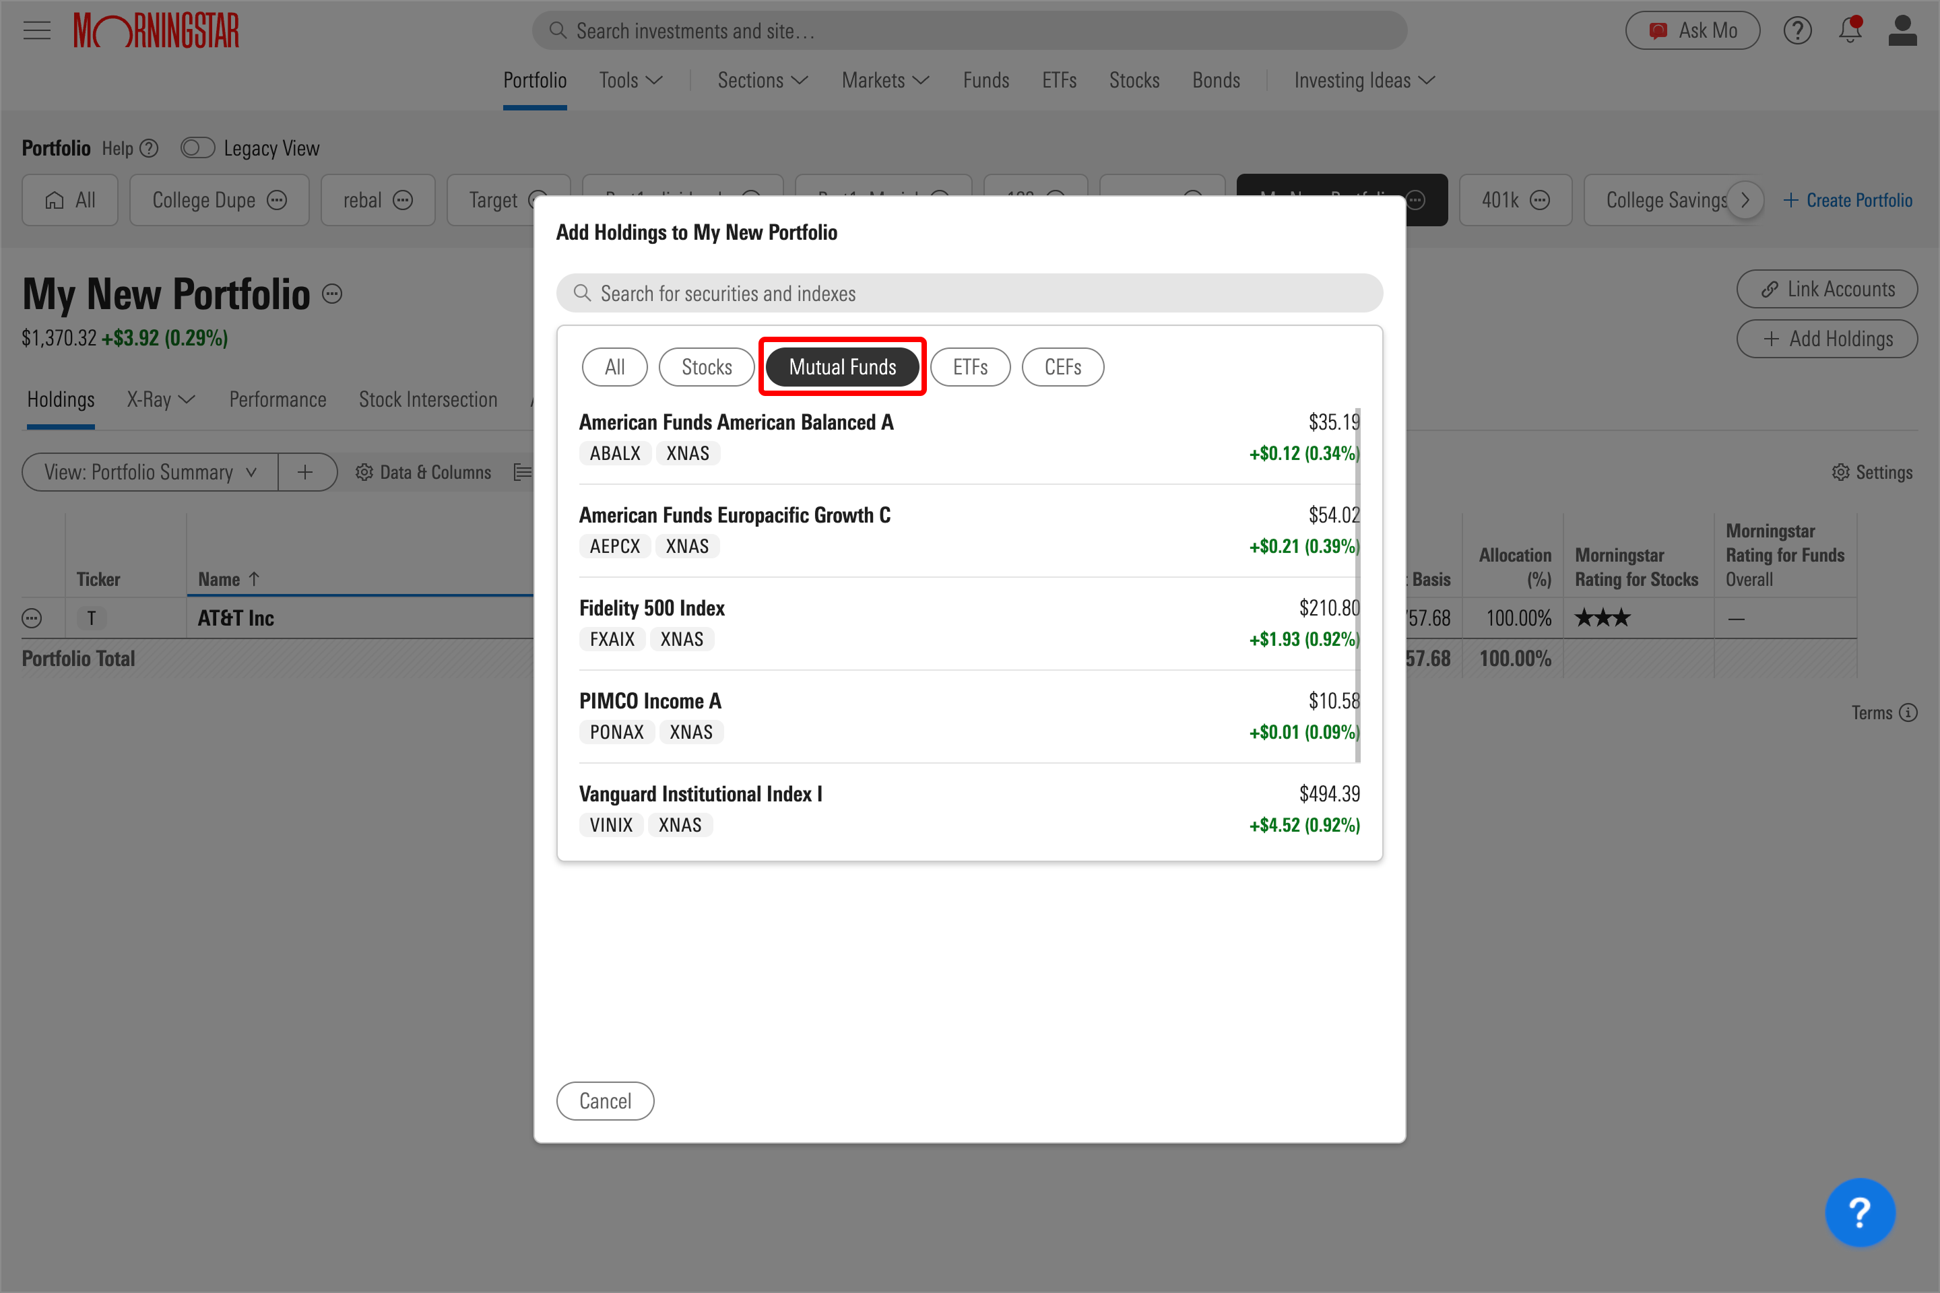Switch to the Stock Intersection tab
Image resolution: width=1940 pixels, height=1293 pixels.
point(428,400)
